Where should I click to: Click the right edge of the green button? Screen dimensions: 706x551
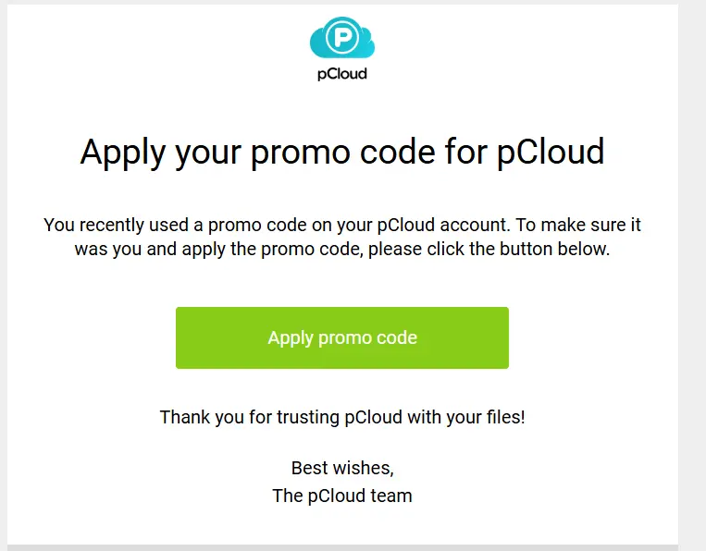point(506,337)
